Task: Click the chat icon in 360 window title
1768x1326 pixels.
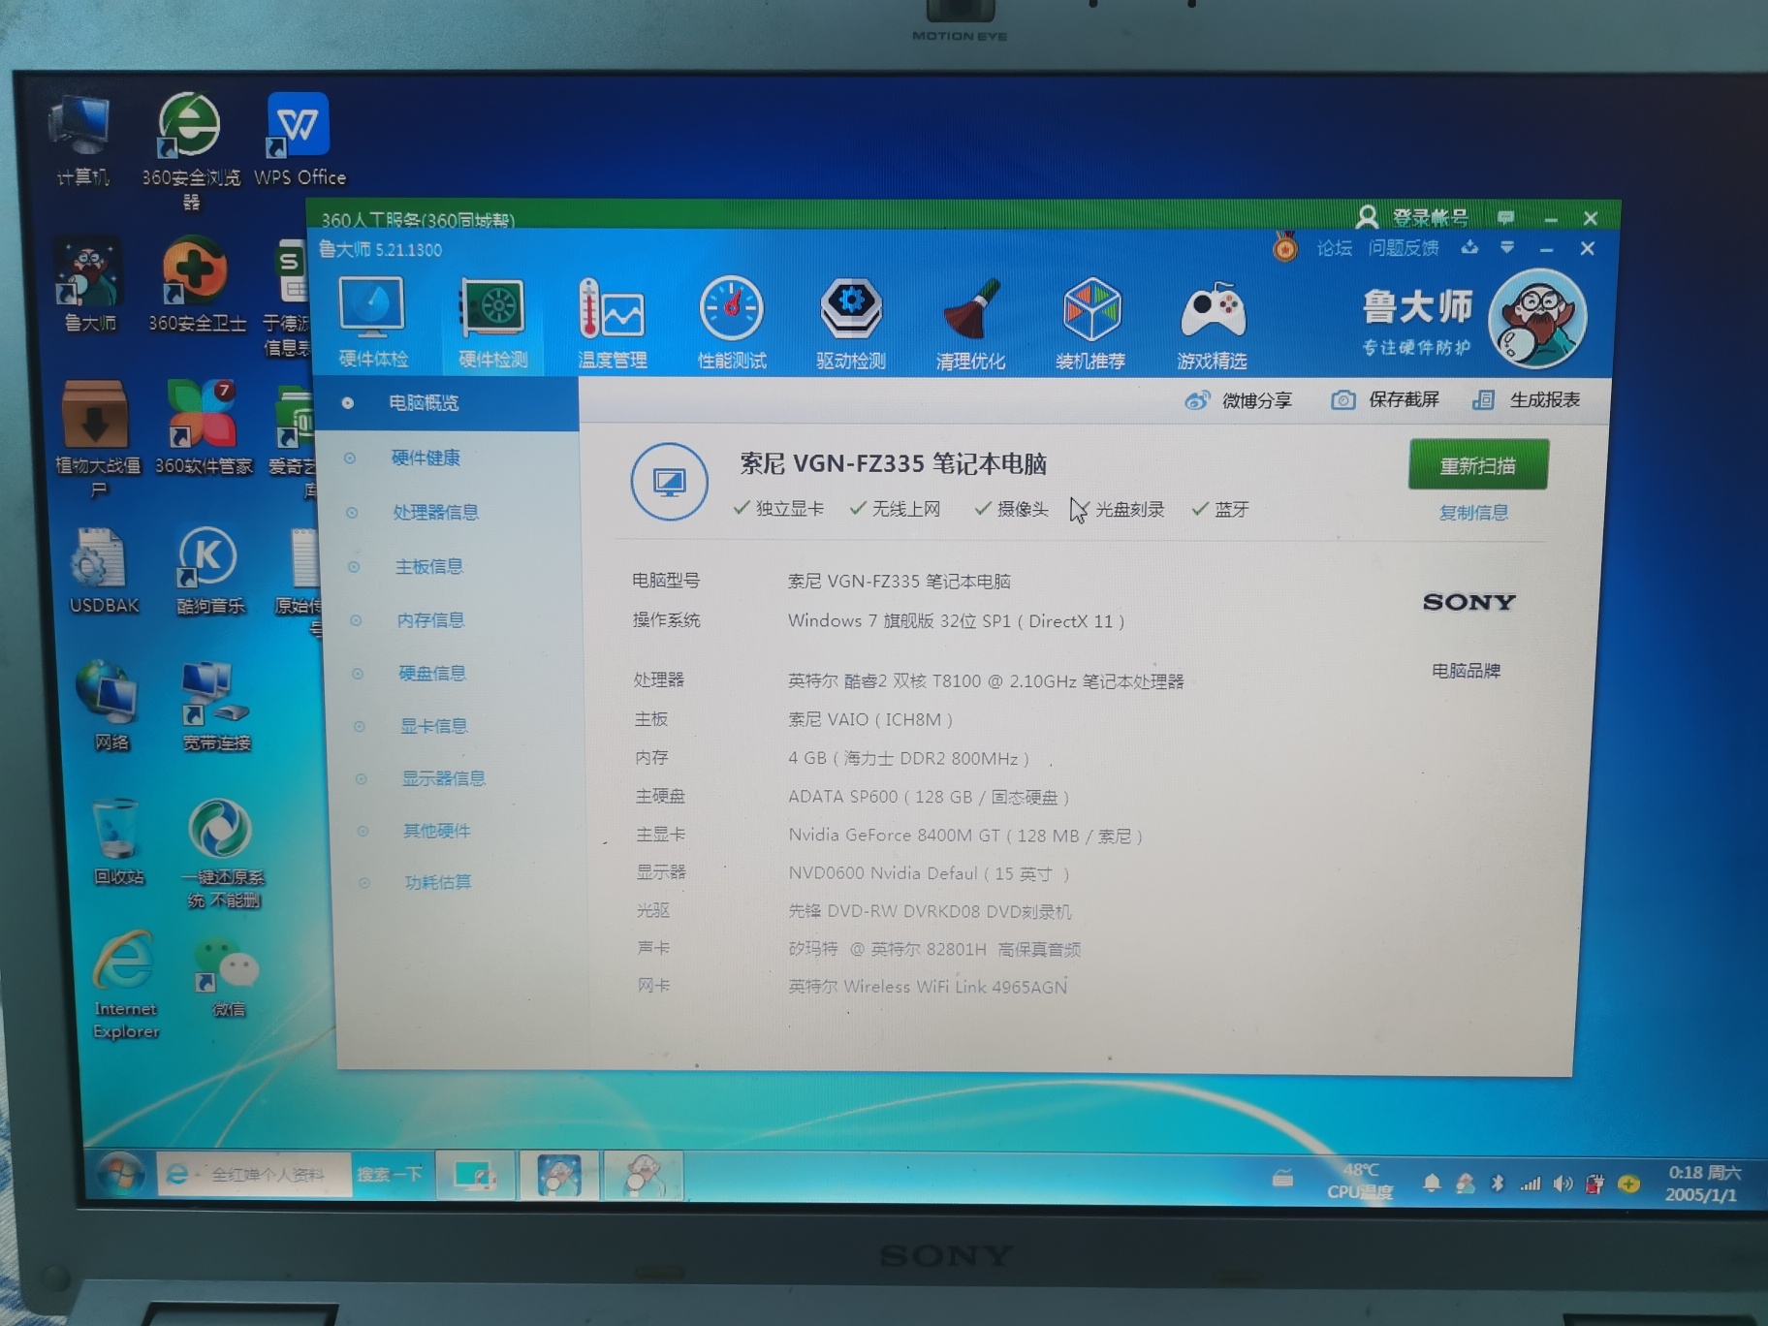Action: pyautogui.click(x=1505, y=217)
